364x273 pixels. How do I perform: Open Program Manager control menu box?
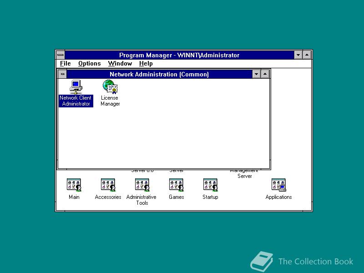[x=61, y=55]
